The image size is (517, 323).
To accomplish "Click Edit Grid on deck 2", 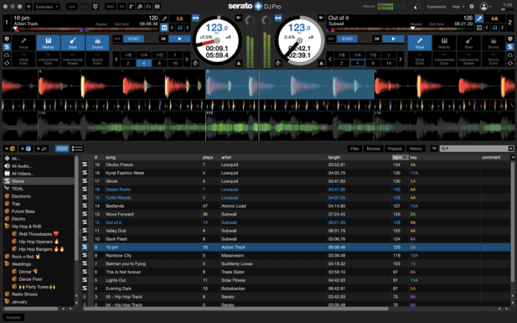I will coord(436,24).
